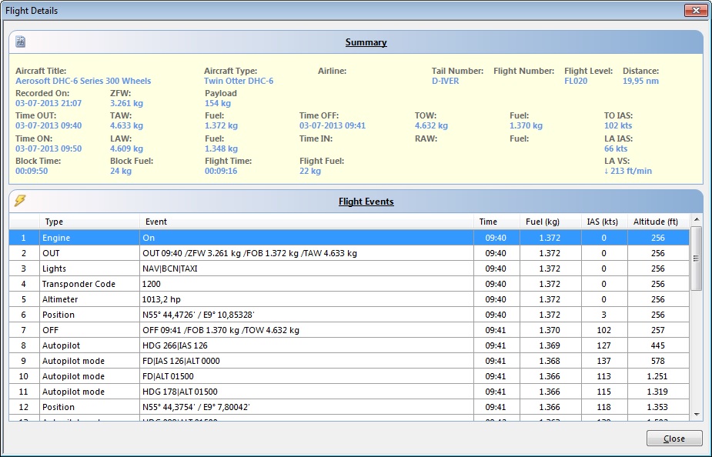Click the IAS (kts) column header

coord(605,222)
